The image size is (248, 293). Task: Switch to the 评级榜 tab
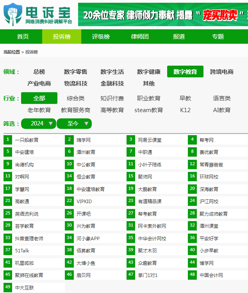click(x=101, y=36)
